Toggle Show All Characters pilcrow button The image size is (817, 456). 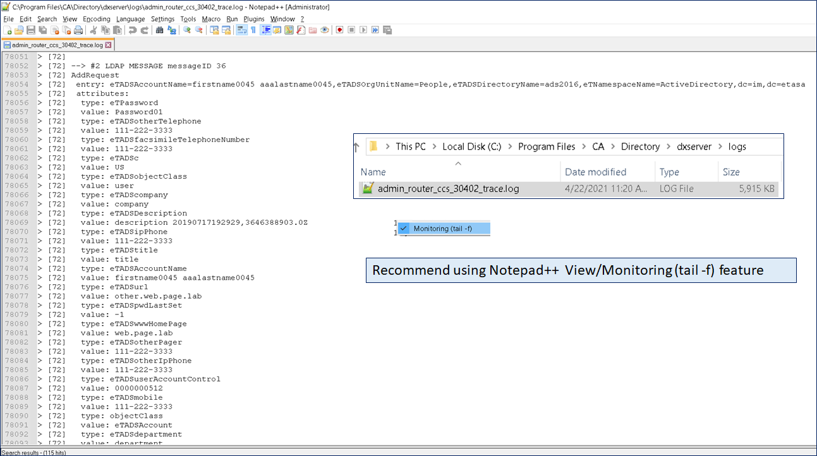253,30
